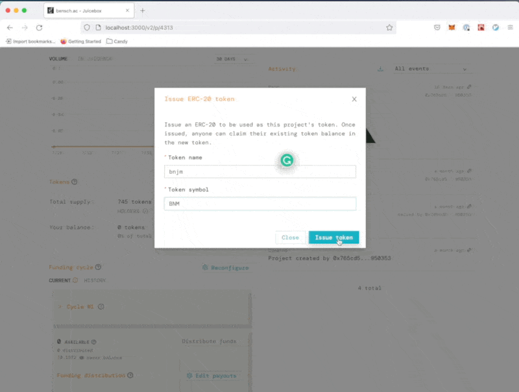The height and width of the screenshot is (392, 519).
Task: Open the MetaMask fox extension
Action: [x=452, y=27]
